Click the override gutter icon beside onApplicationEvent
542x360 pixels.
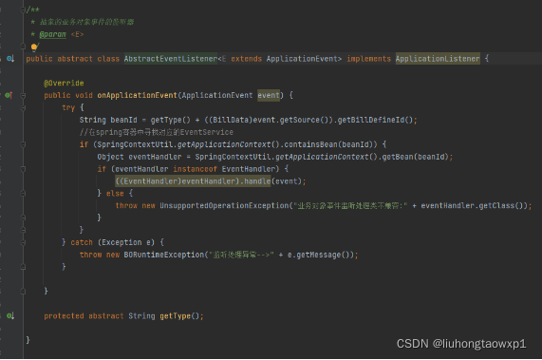tap(9, 95)
